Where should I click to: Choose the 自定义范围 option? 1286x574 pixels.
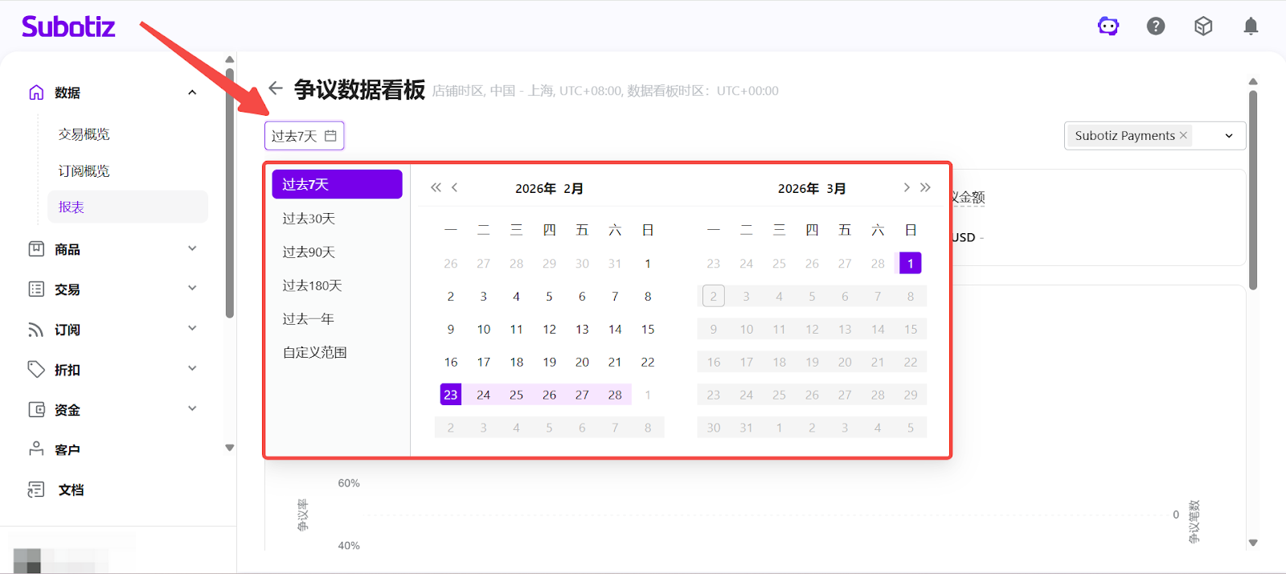[x=315, y=352]
